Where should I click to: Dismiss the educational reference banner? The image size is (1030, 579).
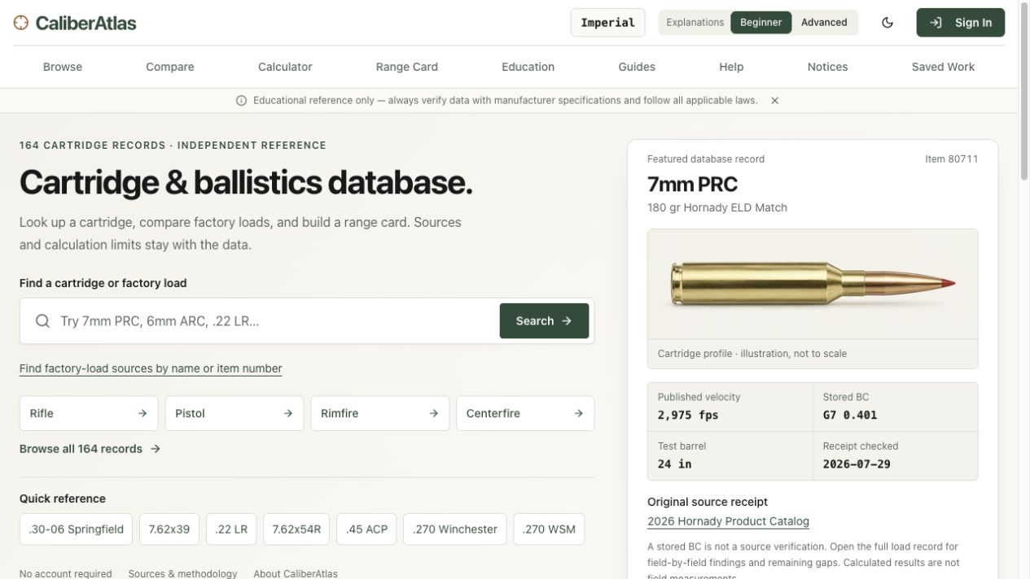774,101
